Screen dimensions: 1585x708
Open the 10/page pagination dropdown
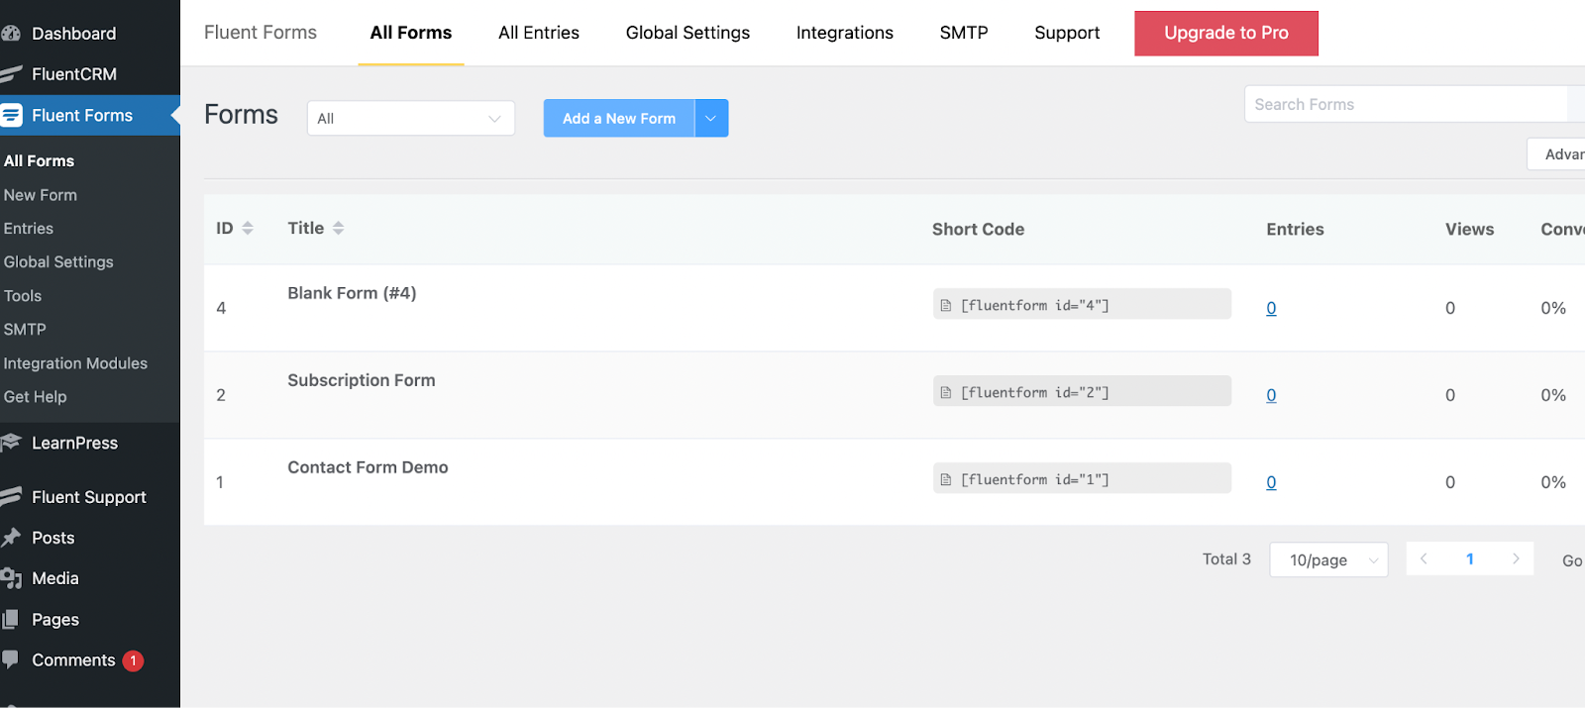(x=1328, y=559)
